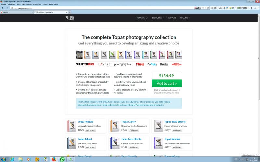The width and height of the screenshot is (260, 162).
Task: Click the Topaz Labs logo in header
Action: [x=70, y=18]
